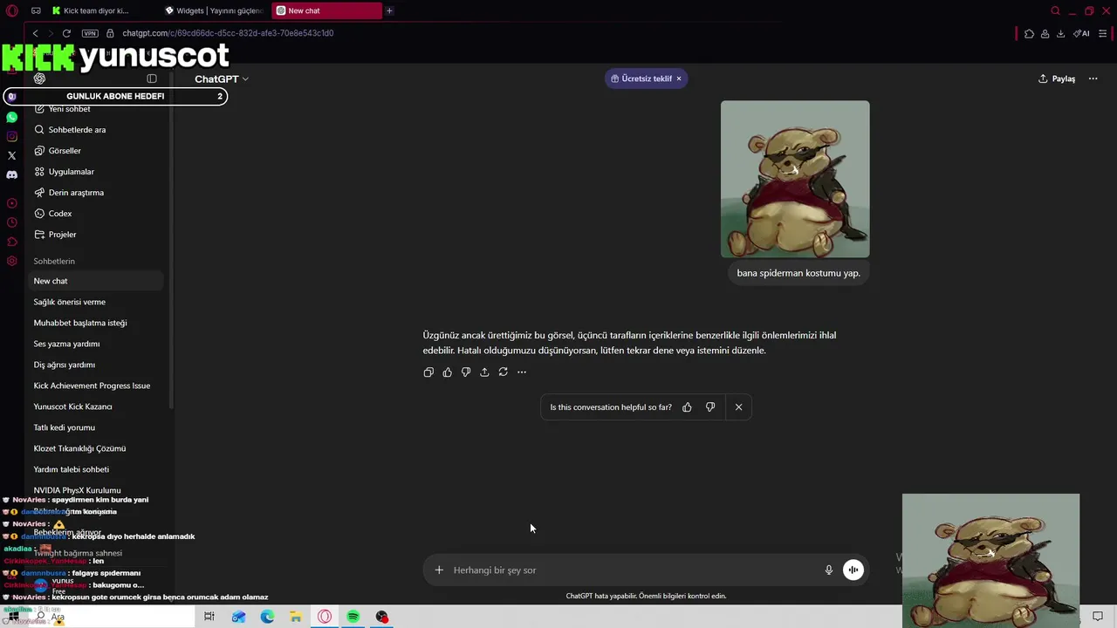Share the assistant response
Image resolution: width=1117 pixels, height=628 pixels.
[484, 372]
